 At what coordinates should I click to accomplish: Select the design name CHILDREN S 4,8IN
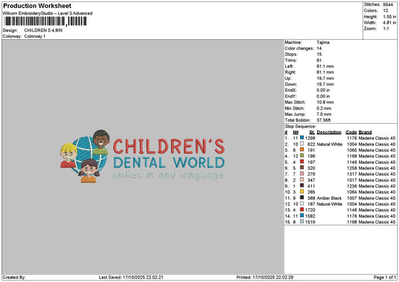pyautogui.click(x=43, y=31)
